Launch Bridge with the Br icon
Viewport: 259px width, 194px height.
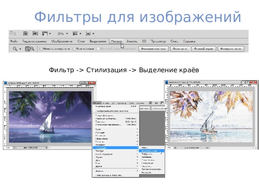point(25,34)
